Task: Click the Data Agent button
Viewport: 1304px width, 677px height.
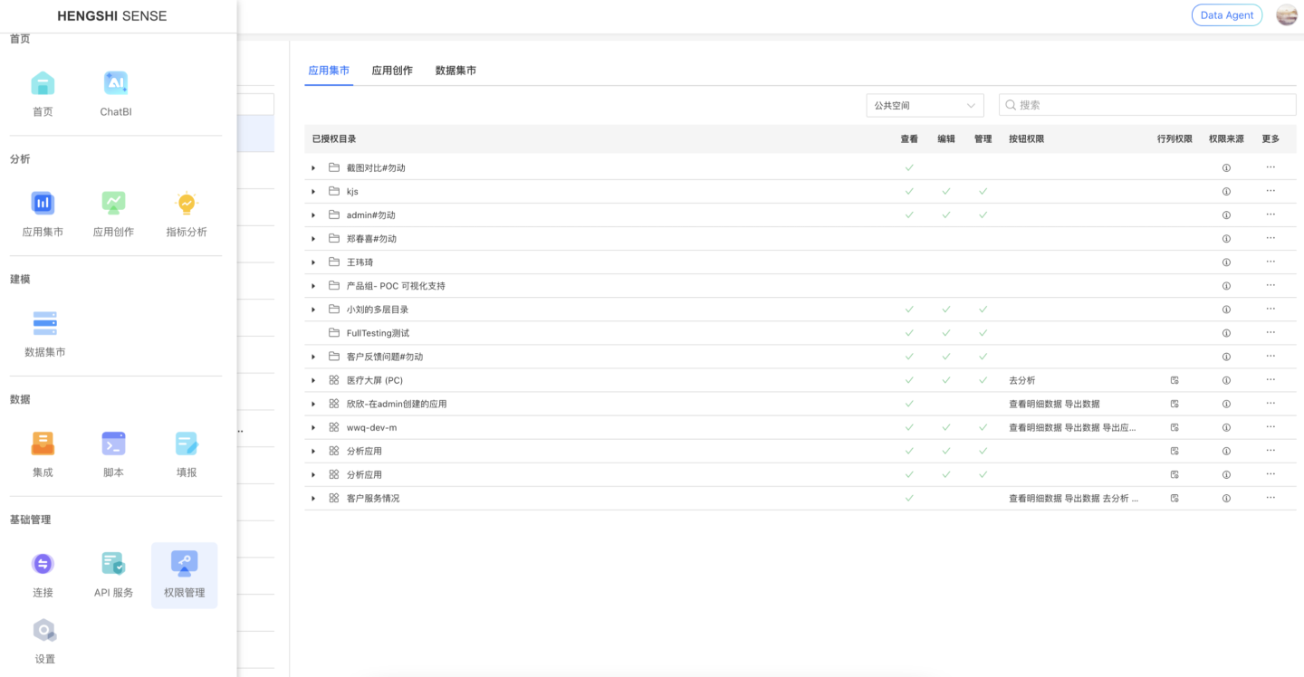Action: (1226, 15)
